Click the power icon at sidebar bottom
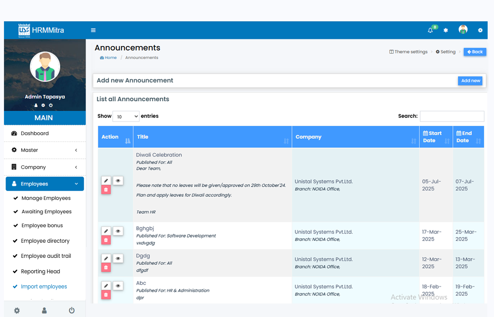The width and height of the screenshot is (494, 317). coord(71,311)
